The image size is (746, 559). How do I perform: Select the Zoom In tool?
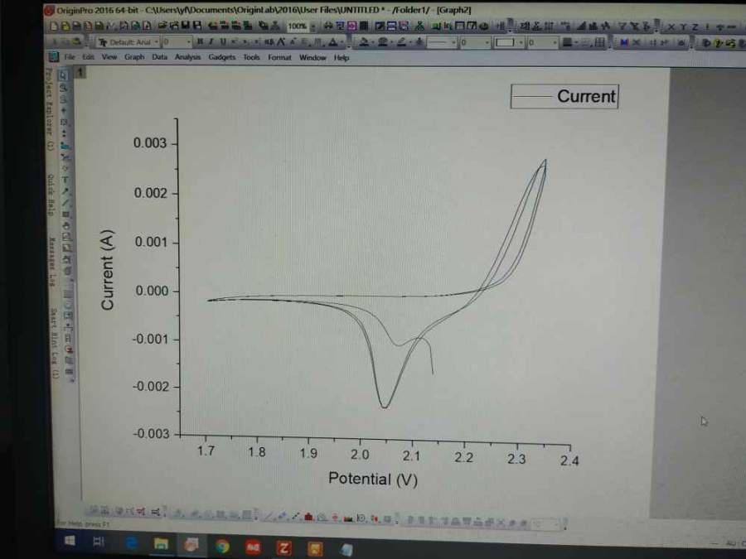63,88
